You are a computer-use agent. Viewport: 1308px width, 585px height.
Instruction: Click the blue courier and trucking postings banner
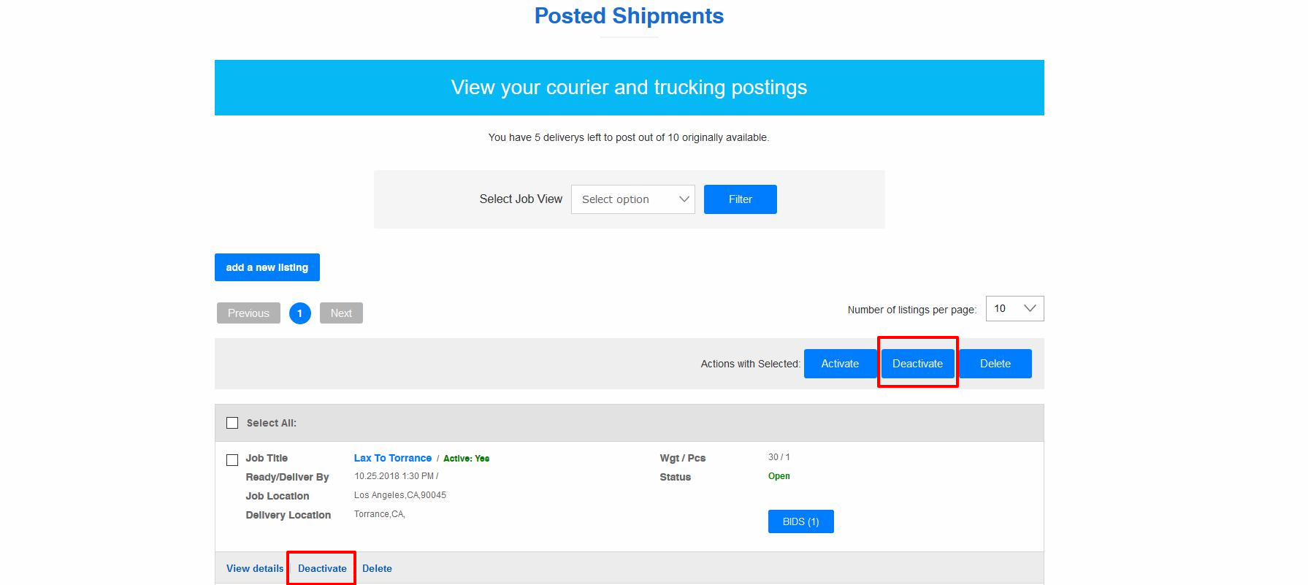(629, 88)
